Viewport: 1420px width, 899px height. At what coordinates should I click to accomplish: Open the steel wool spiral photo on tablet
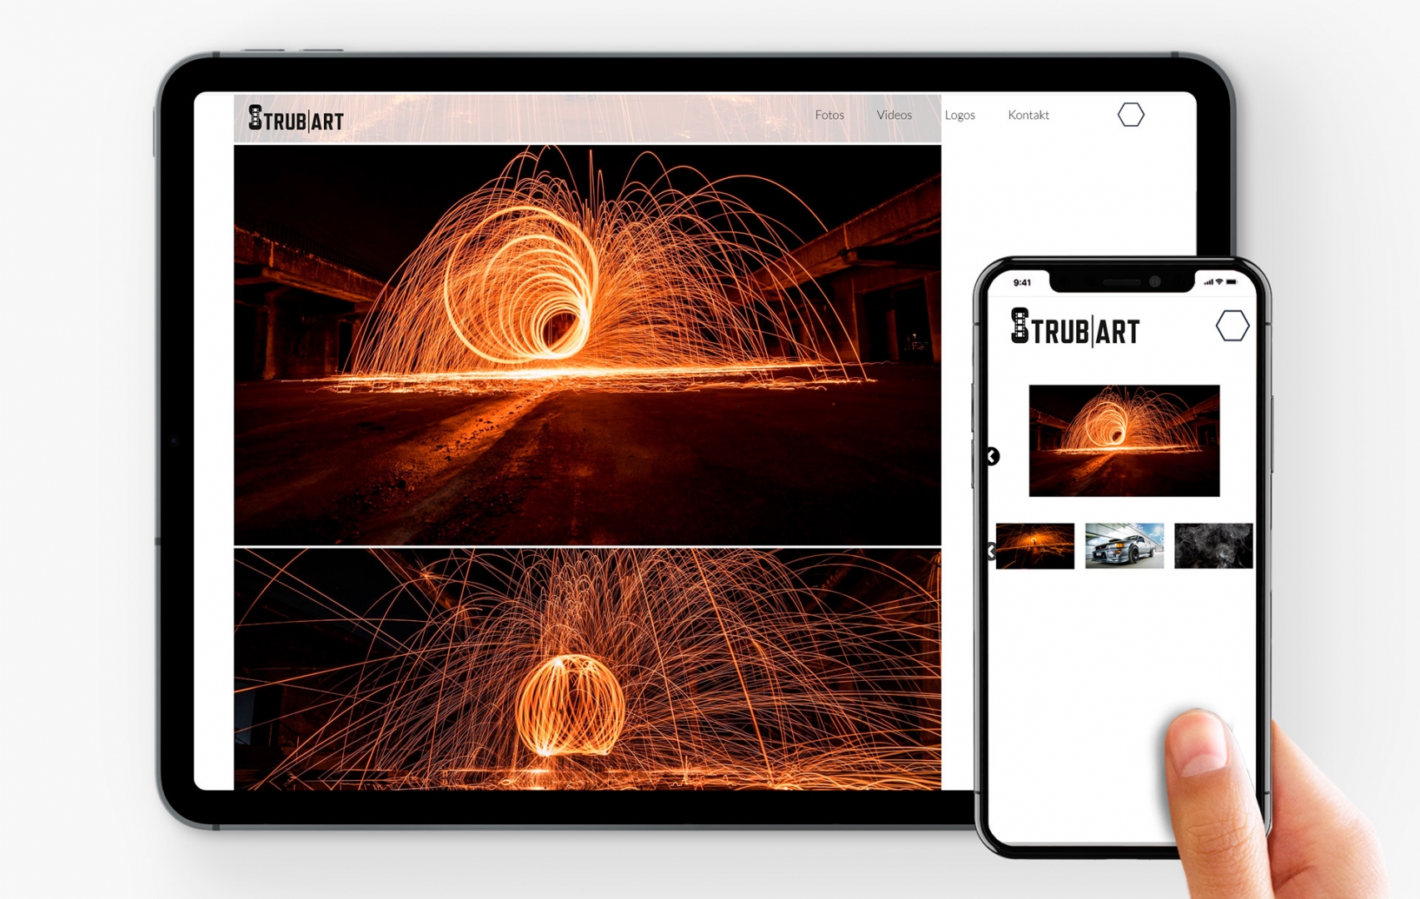click(x=587, y=345)
